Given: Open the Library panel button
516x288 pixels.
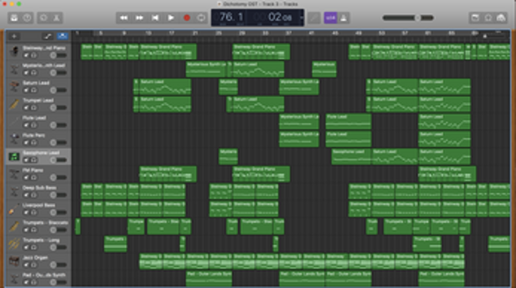Looking at the screenshot, I should pyautogui.click(x=14, y=17).
